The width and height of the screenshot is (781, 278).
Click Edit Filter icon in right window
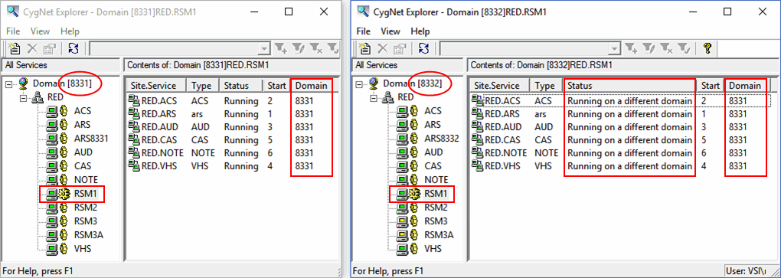tap(648, 48)
